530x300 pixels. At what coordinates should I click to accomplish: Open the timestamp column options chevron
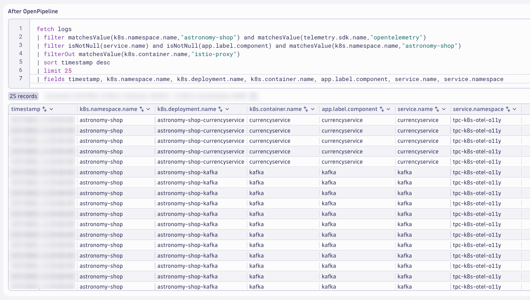pos(51,109)
